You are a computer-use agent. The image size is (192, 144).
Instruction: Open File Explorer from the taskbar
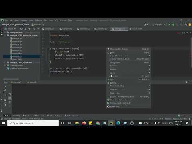pyautogui.click(x=77, y=123)
